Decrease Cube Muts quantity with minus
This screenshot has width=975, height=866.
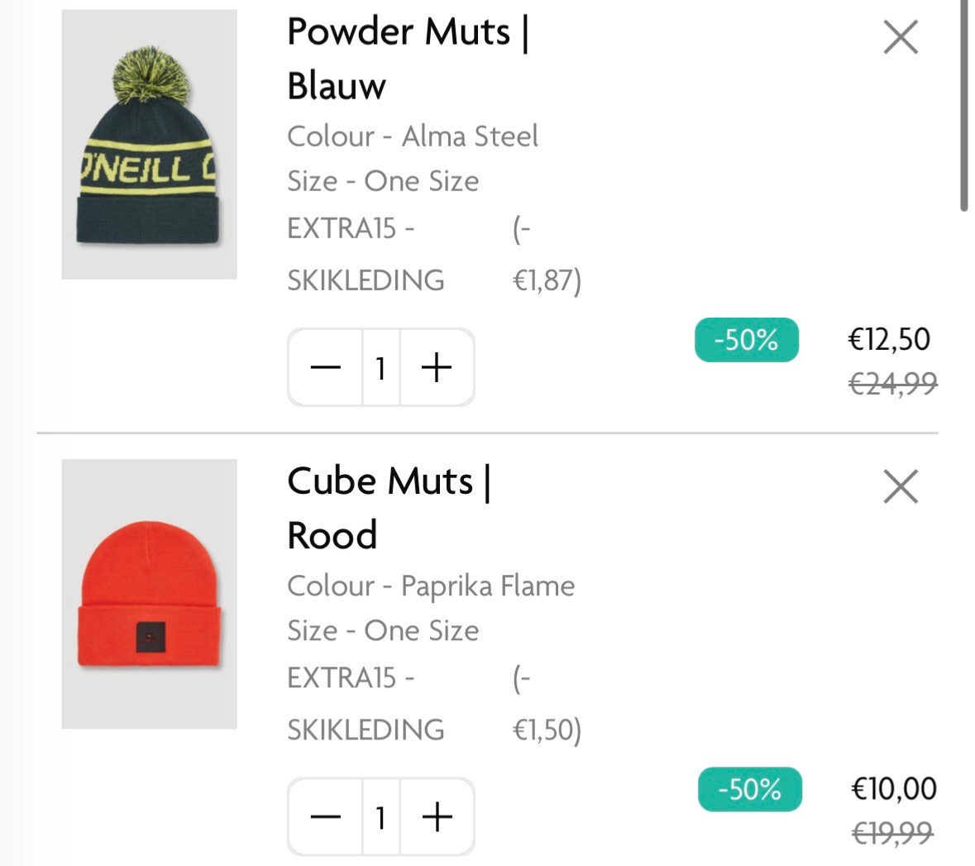coord(325,817)
